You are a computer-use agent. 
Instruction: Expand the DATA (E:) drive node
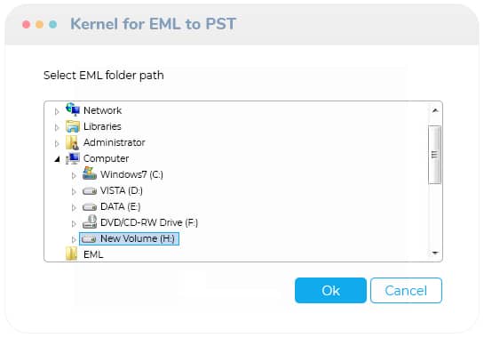click(x=74, y=207)
